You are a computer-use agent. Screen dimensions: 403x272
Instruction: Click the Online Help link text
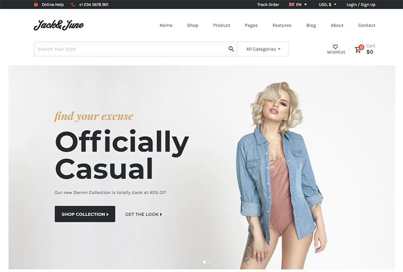coord(53,5)
